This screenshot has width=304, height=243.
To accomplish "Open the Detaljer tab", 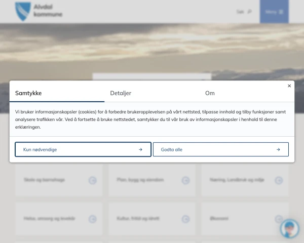I will pyautogui.click(x=121, y=93).
